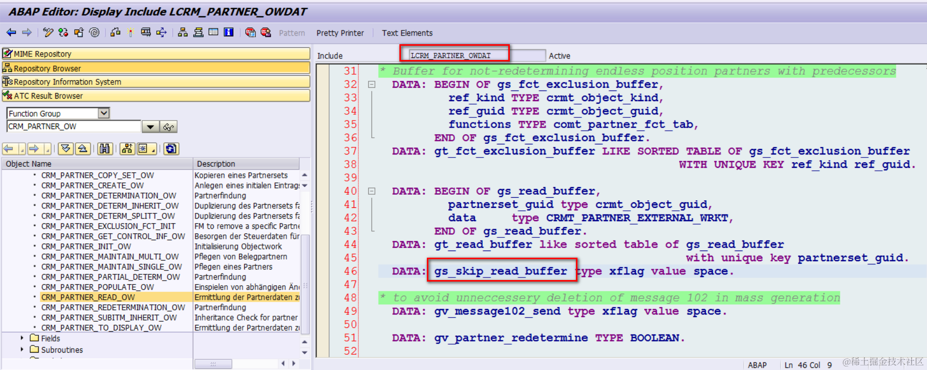Screen dimensions: 927x370
Task: Collapse all nodes in object tree
Action: tap(83, 148)
